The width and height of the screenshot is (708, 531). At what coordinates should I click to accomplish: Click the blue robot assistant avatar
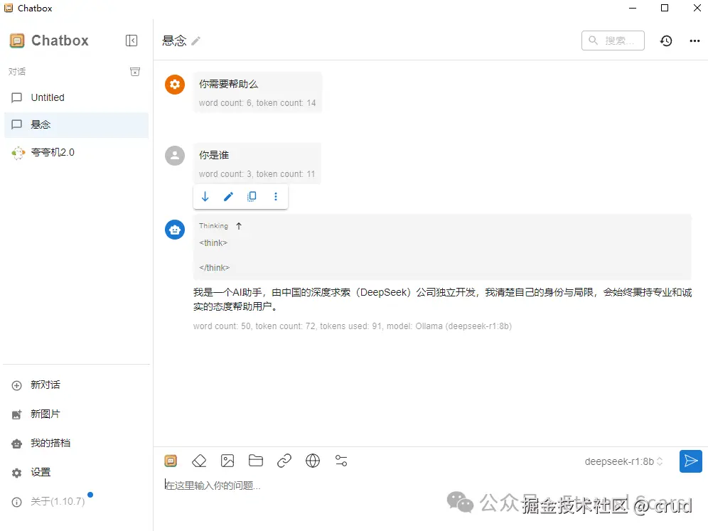point(175,230)
